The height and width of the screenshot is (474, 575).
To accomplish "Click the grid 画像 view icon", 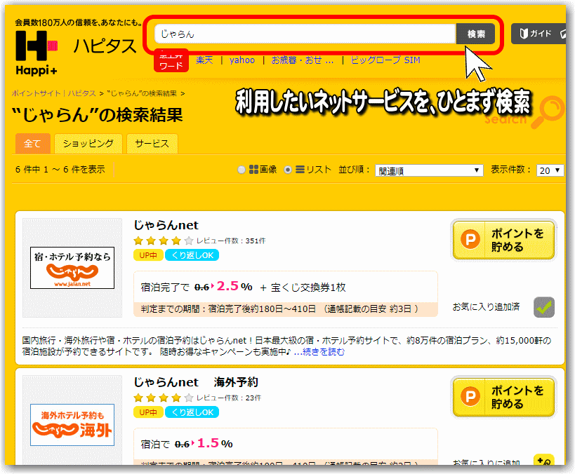I will [253, 170].
